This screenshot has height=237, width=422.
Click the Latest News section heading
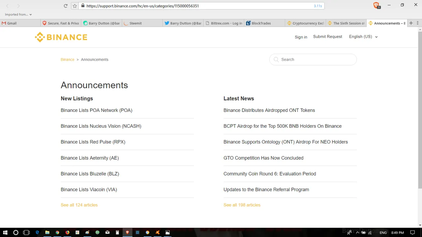pos(239,98)
